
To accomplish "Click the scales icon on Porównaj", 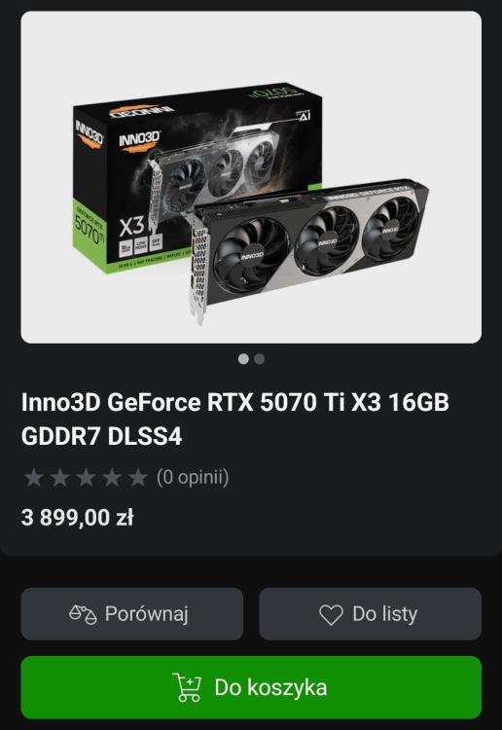I will pos(83,614).
